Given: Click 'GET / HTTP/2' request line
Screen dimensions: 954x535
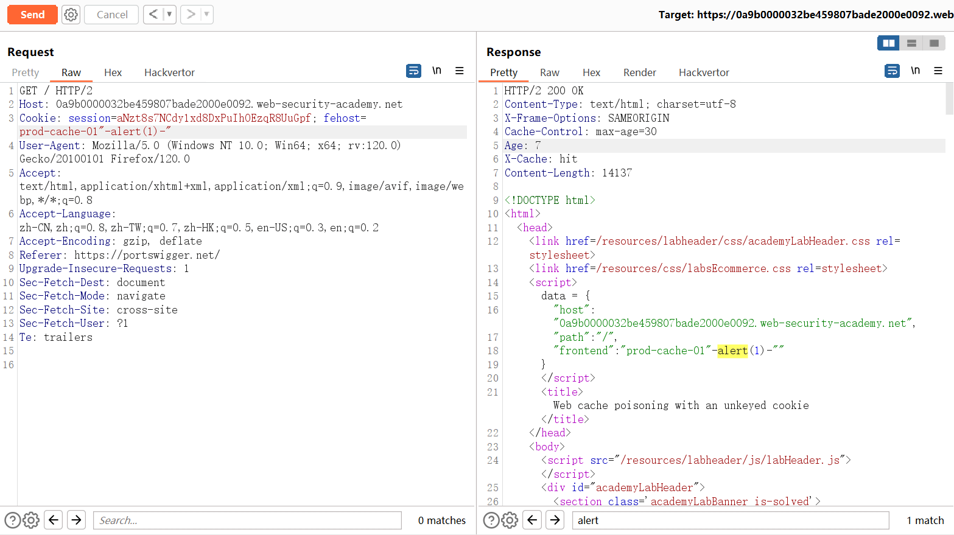Looking at the screenshot, I should (x=56, y=91).
